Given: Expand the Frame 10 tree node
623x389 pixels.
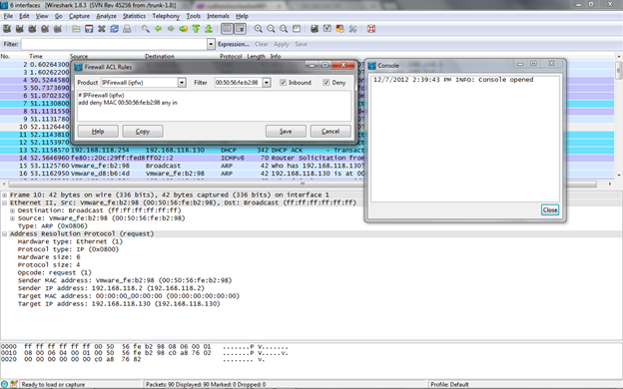Looking at the screenshot, I should pyautogui.click(x=5, y=194).
